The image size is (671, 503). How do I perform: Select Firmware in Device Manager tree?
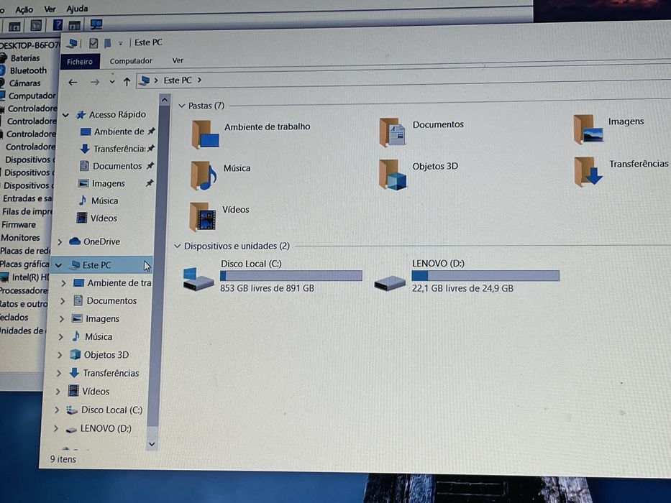[19, 224]
